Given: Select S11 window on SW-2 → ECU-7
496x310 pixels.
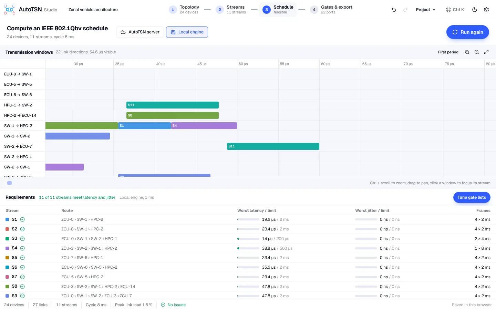Looking at the screenshot, I should [273, 146].
